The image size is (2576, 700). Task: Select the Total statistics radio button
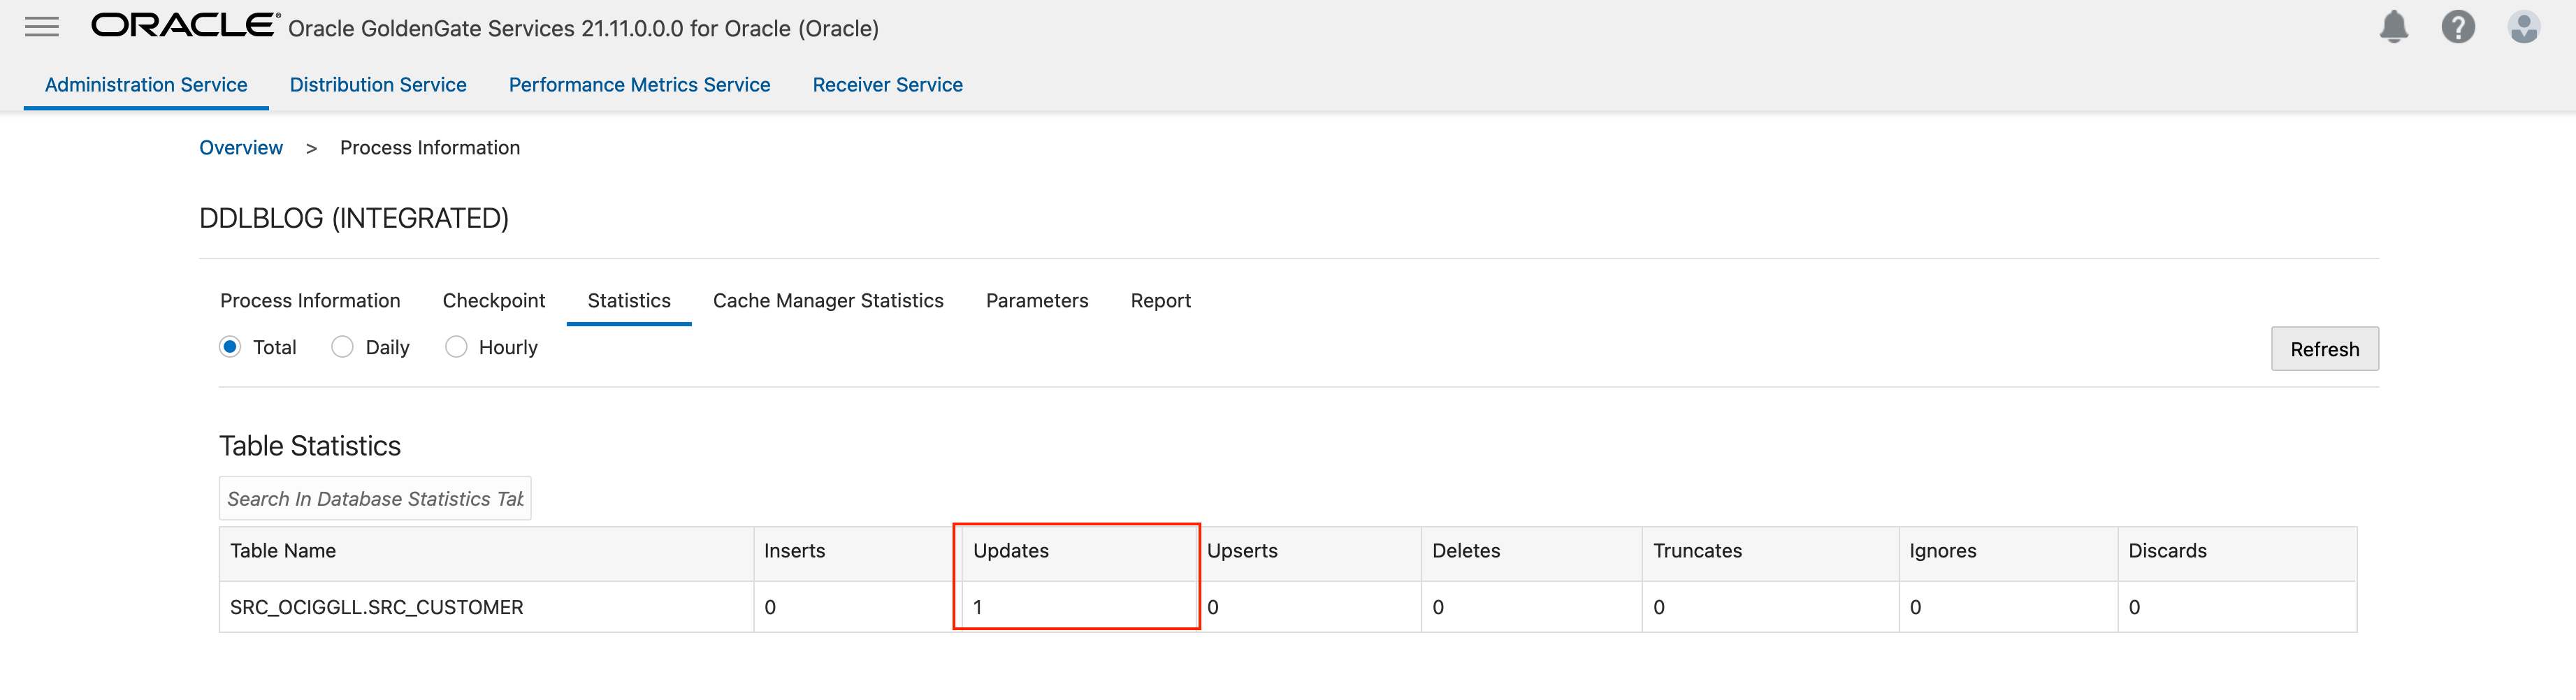tap(230, 347)
